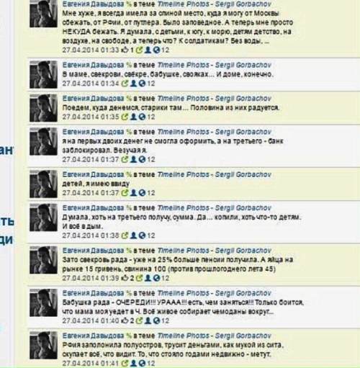Click the blue person icon on the 01:41 comment
This screenshot has width=360, height=368.
tap(133, 363)
